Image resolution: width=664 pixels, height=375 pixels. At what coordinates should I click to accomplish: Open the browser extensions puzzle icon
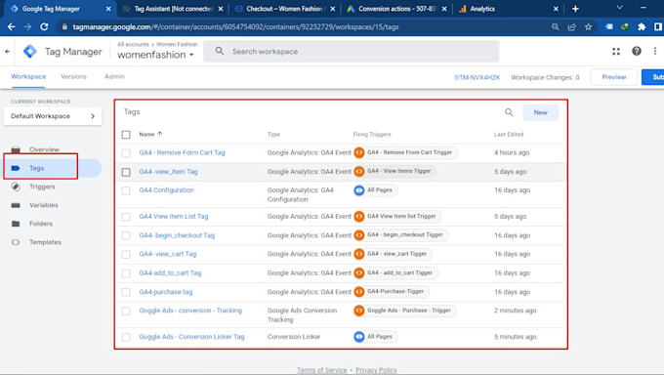[642, 26]
